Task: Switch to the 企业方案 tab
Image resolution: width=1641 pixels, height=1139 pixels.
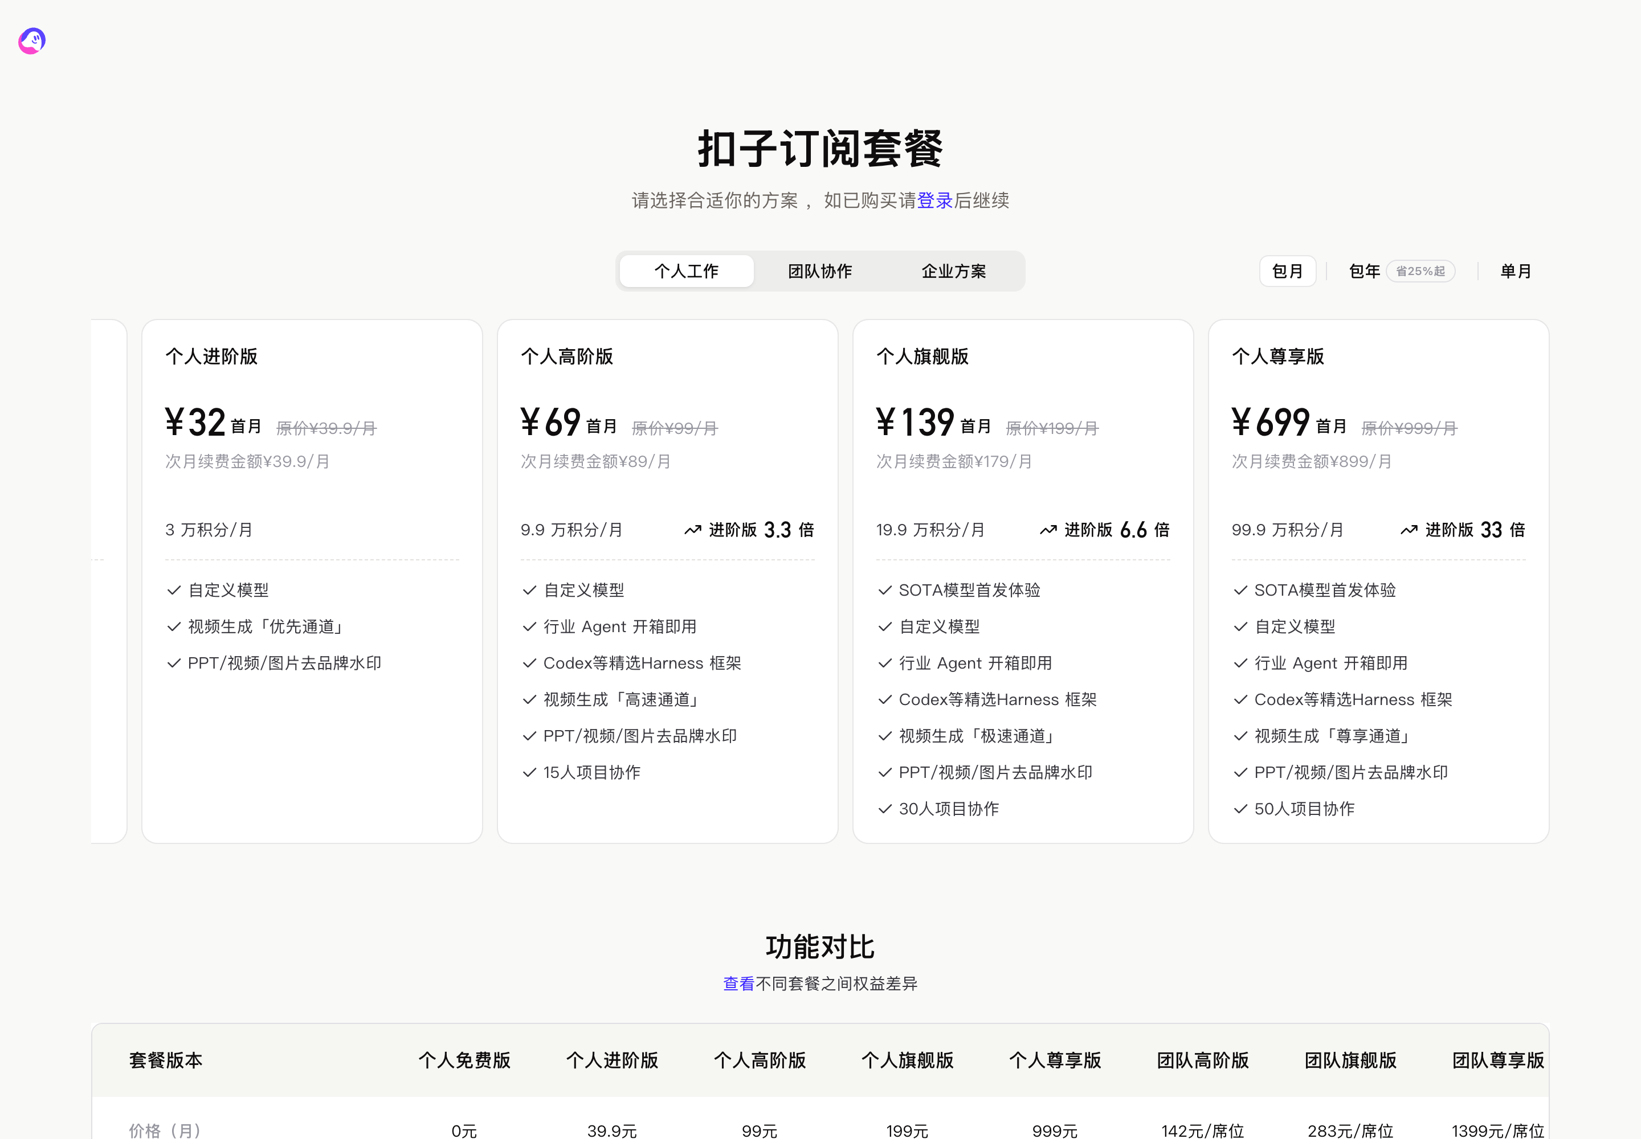Action: (x=953, y=271)
